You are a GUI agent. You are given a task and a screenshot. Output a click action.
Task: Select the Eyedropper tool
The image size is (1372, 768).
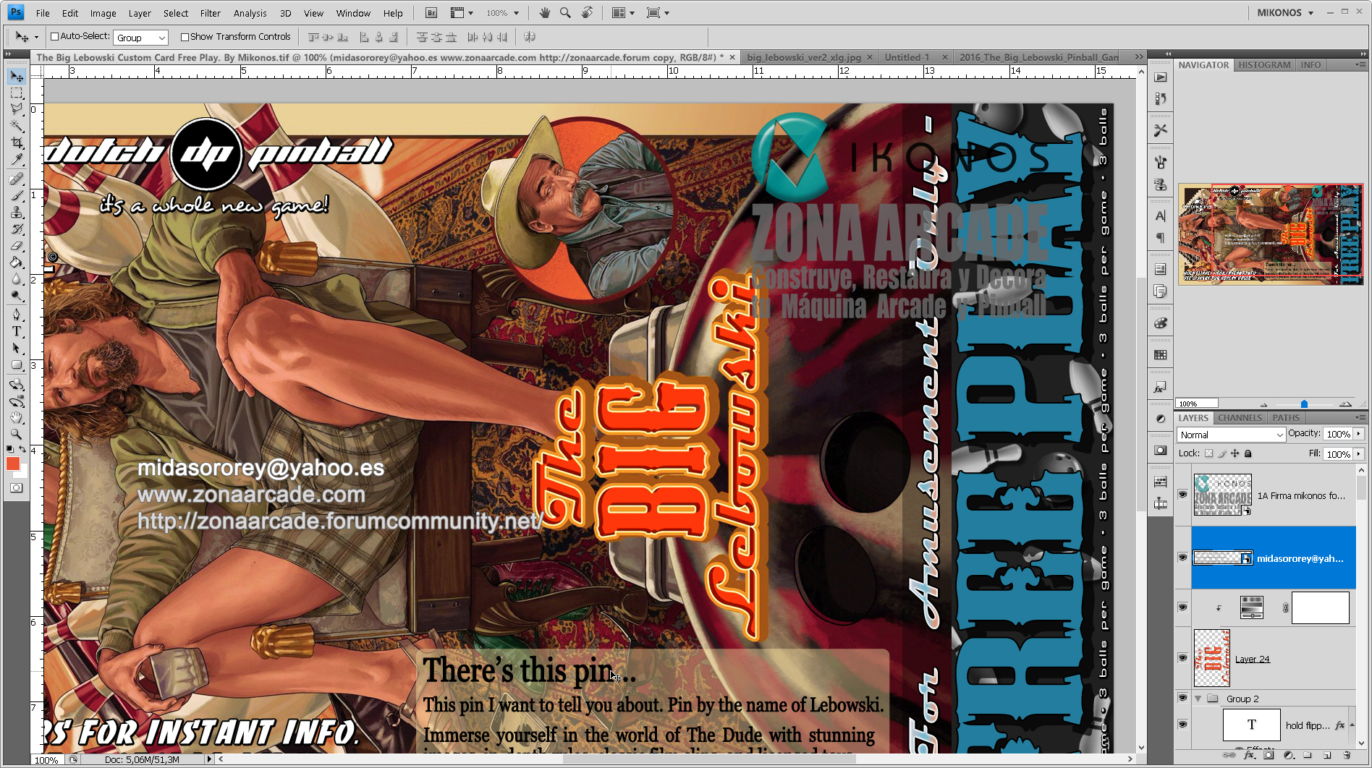[x=17, y=159]
